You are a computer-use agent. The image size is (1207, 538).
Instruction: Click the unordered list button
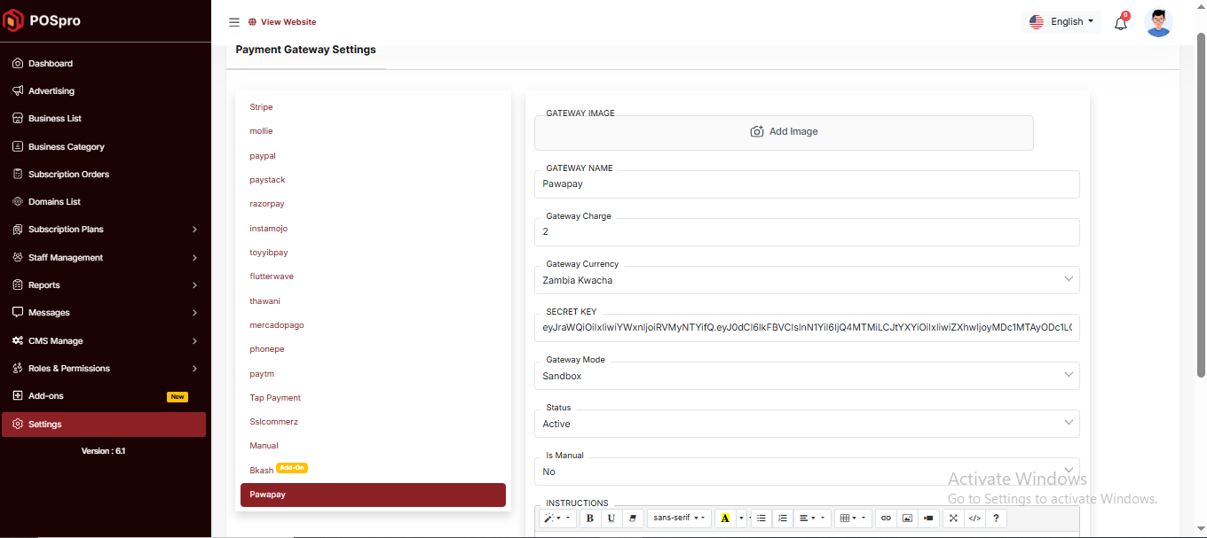[x=761, y=519]
